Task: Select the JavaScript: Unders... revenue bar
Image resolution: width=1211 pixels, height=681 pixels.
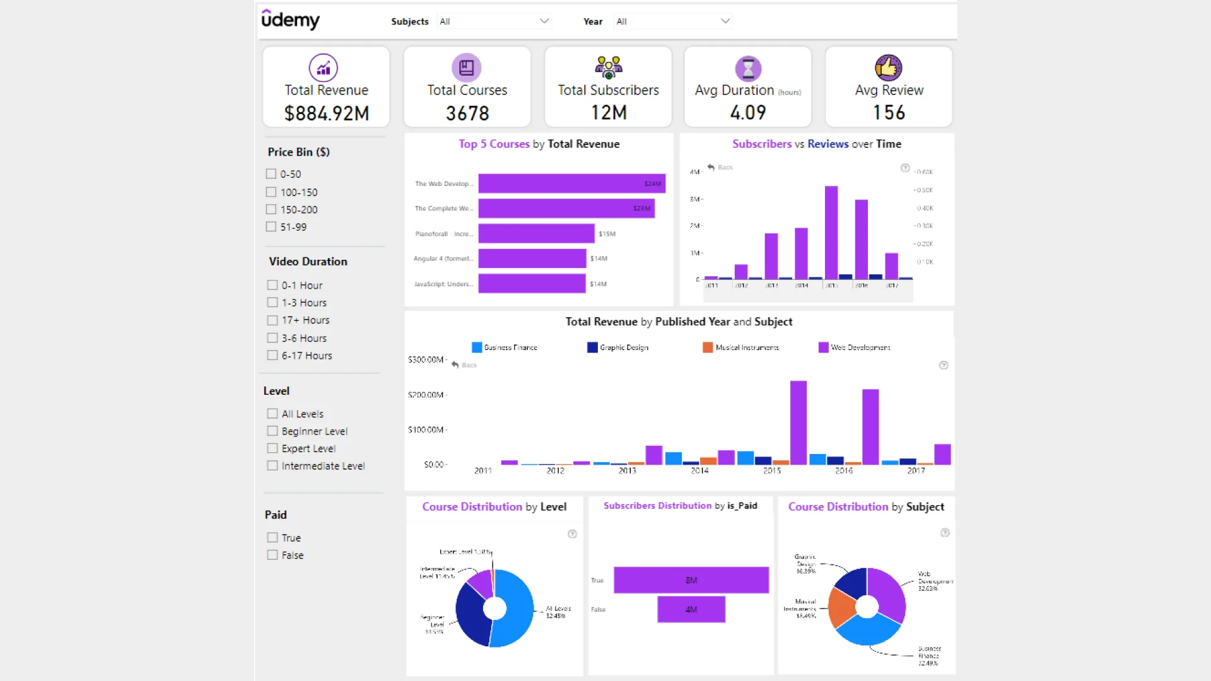Action: (x=532, y=284)
